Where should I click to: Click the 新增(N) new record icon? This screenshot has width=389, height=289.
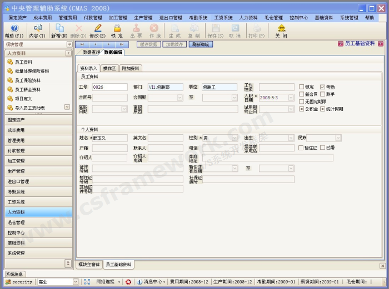pyautogui.click(x=59, y=28)
